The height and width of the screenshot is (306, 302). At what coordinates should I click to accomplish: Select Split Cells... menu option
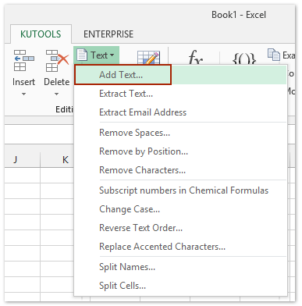point(180,286)
